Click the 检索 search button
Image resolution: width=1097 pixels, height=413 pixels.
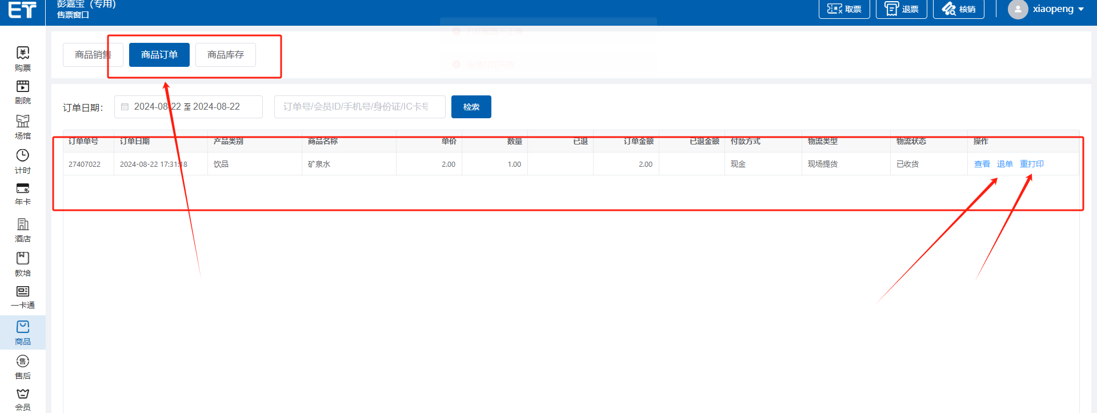click(471, 107)
